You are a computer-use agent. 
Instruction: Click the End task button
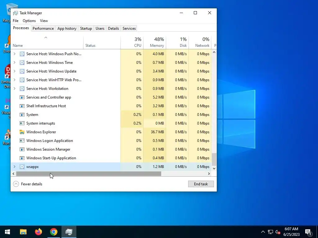(x=201, y=184)
